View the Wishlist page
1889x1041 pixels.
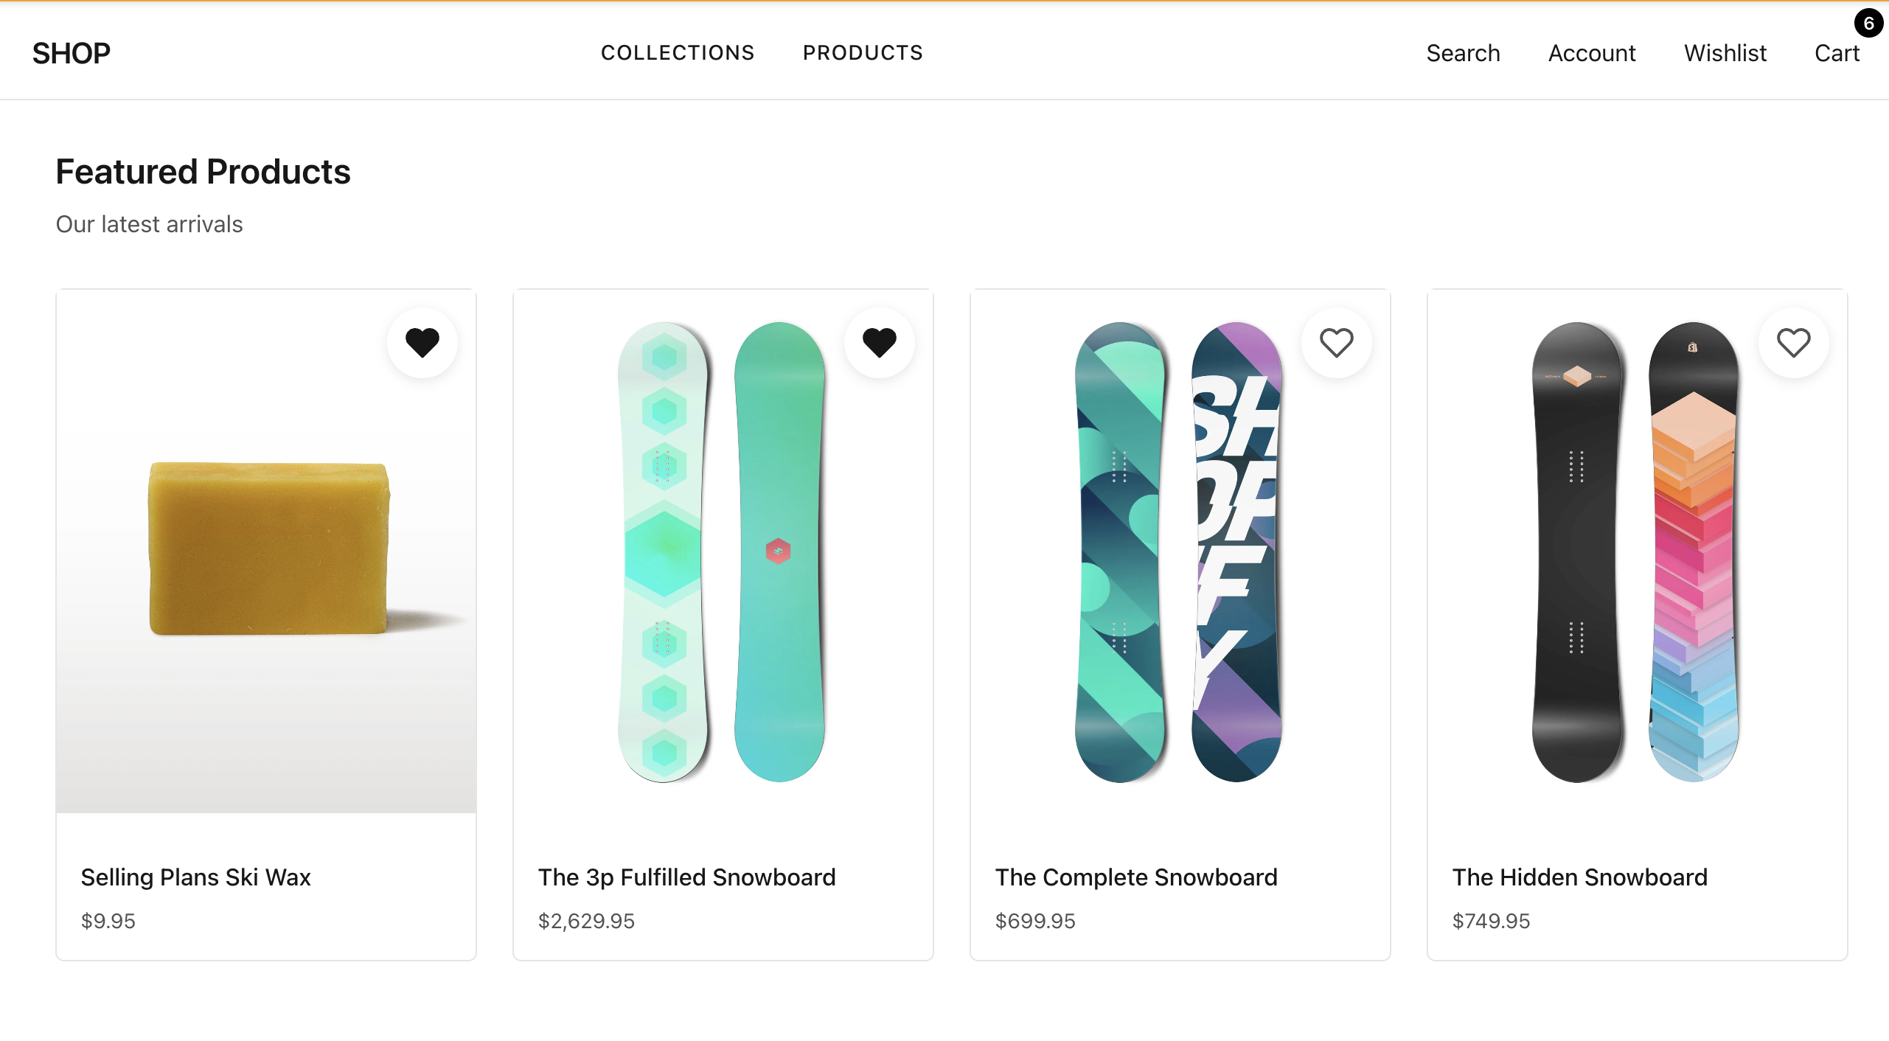click(1725, 52)
